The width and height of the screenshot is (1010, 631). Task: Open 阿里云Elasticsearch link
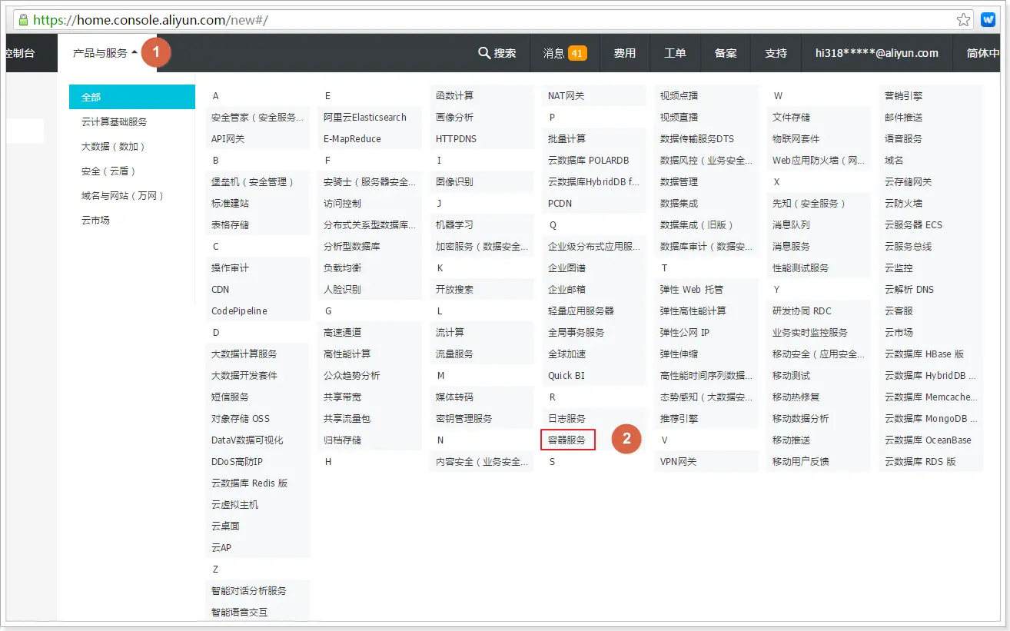[x=365, y=118]
